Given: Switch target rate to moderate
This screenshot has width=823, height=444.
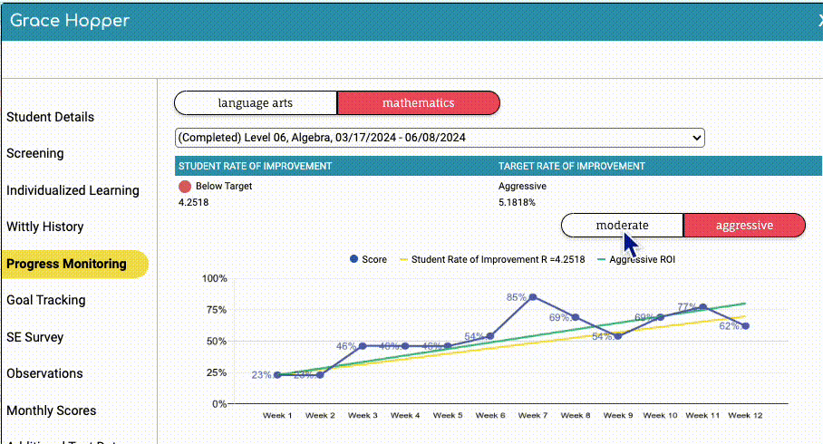Looking at the screenshot, I should 622,225.
